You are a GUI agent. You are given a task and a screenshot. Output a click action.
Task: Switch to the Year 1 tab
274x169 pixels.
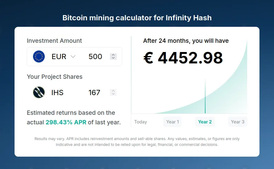[x=172, y=122]
